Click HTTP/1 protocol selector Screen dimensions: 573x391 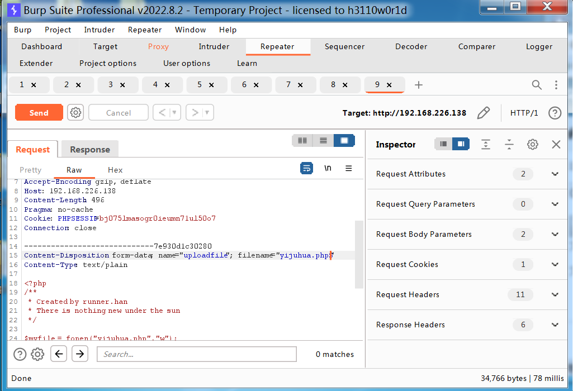[524, 113]
